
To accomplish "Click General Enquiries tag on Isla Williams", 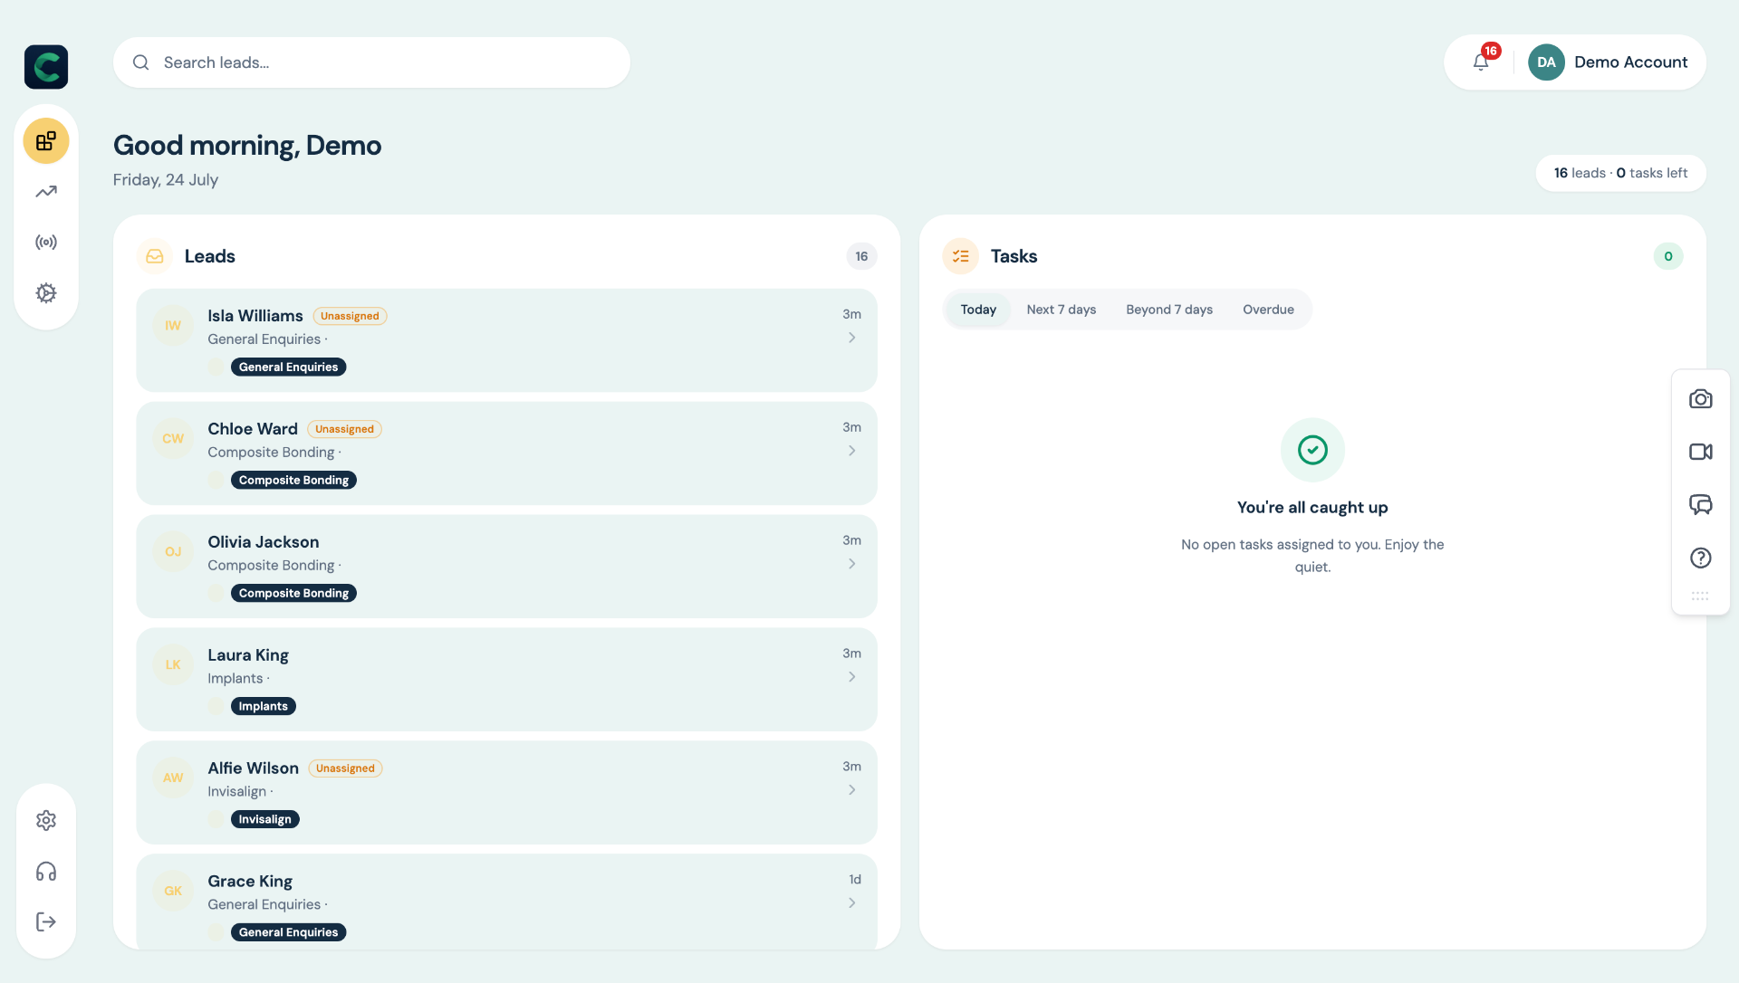I will tap(288, 367).
